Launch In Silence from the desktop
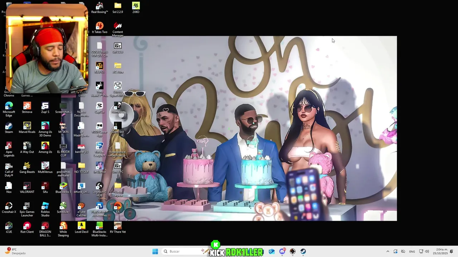 coord(99,168)
